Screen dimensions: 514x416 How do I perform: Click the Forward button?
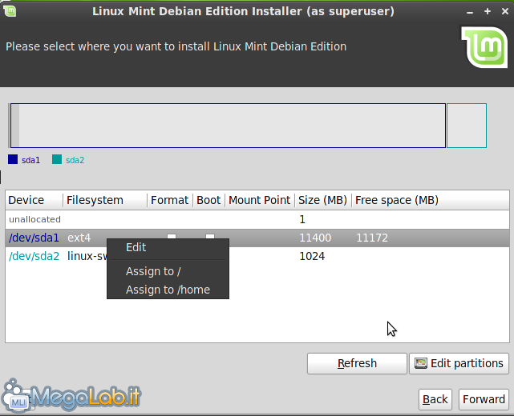pyautogui.click(x=484, y=399)
